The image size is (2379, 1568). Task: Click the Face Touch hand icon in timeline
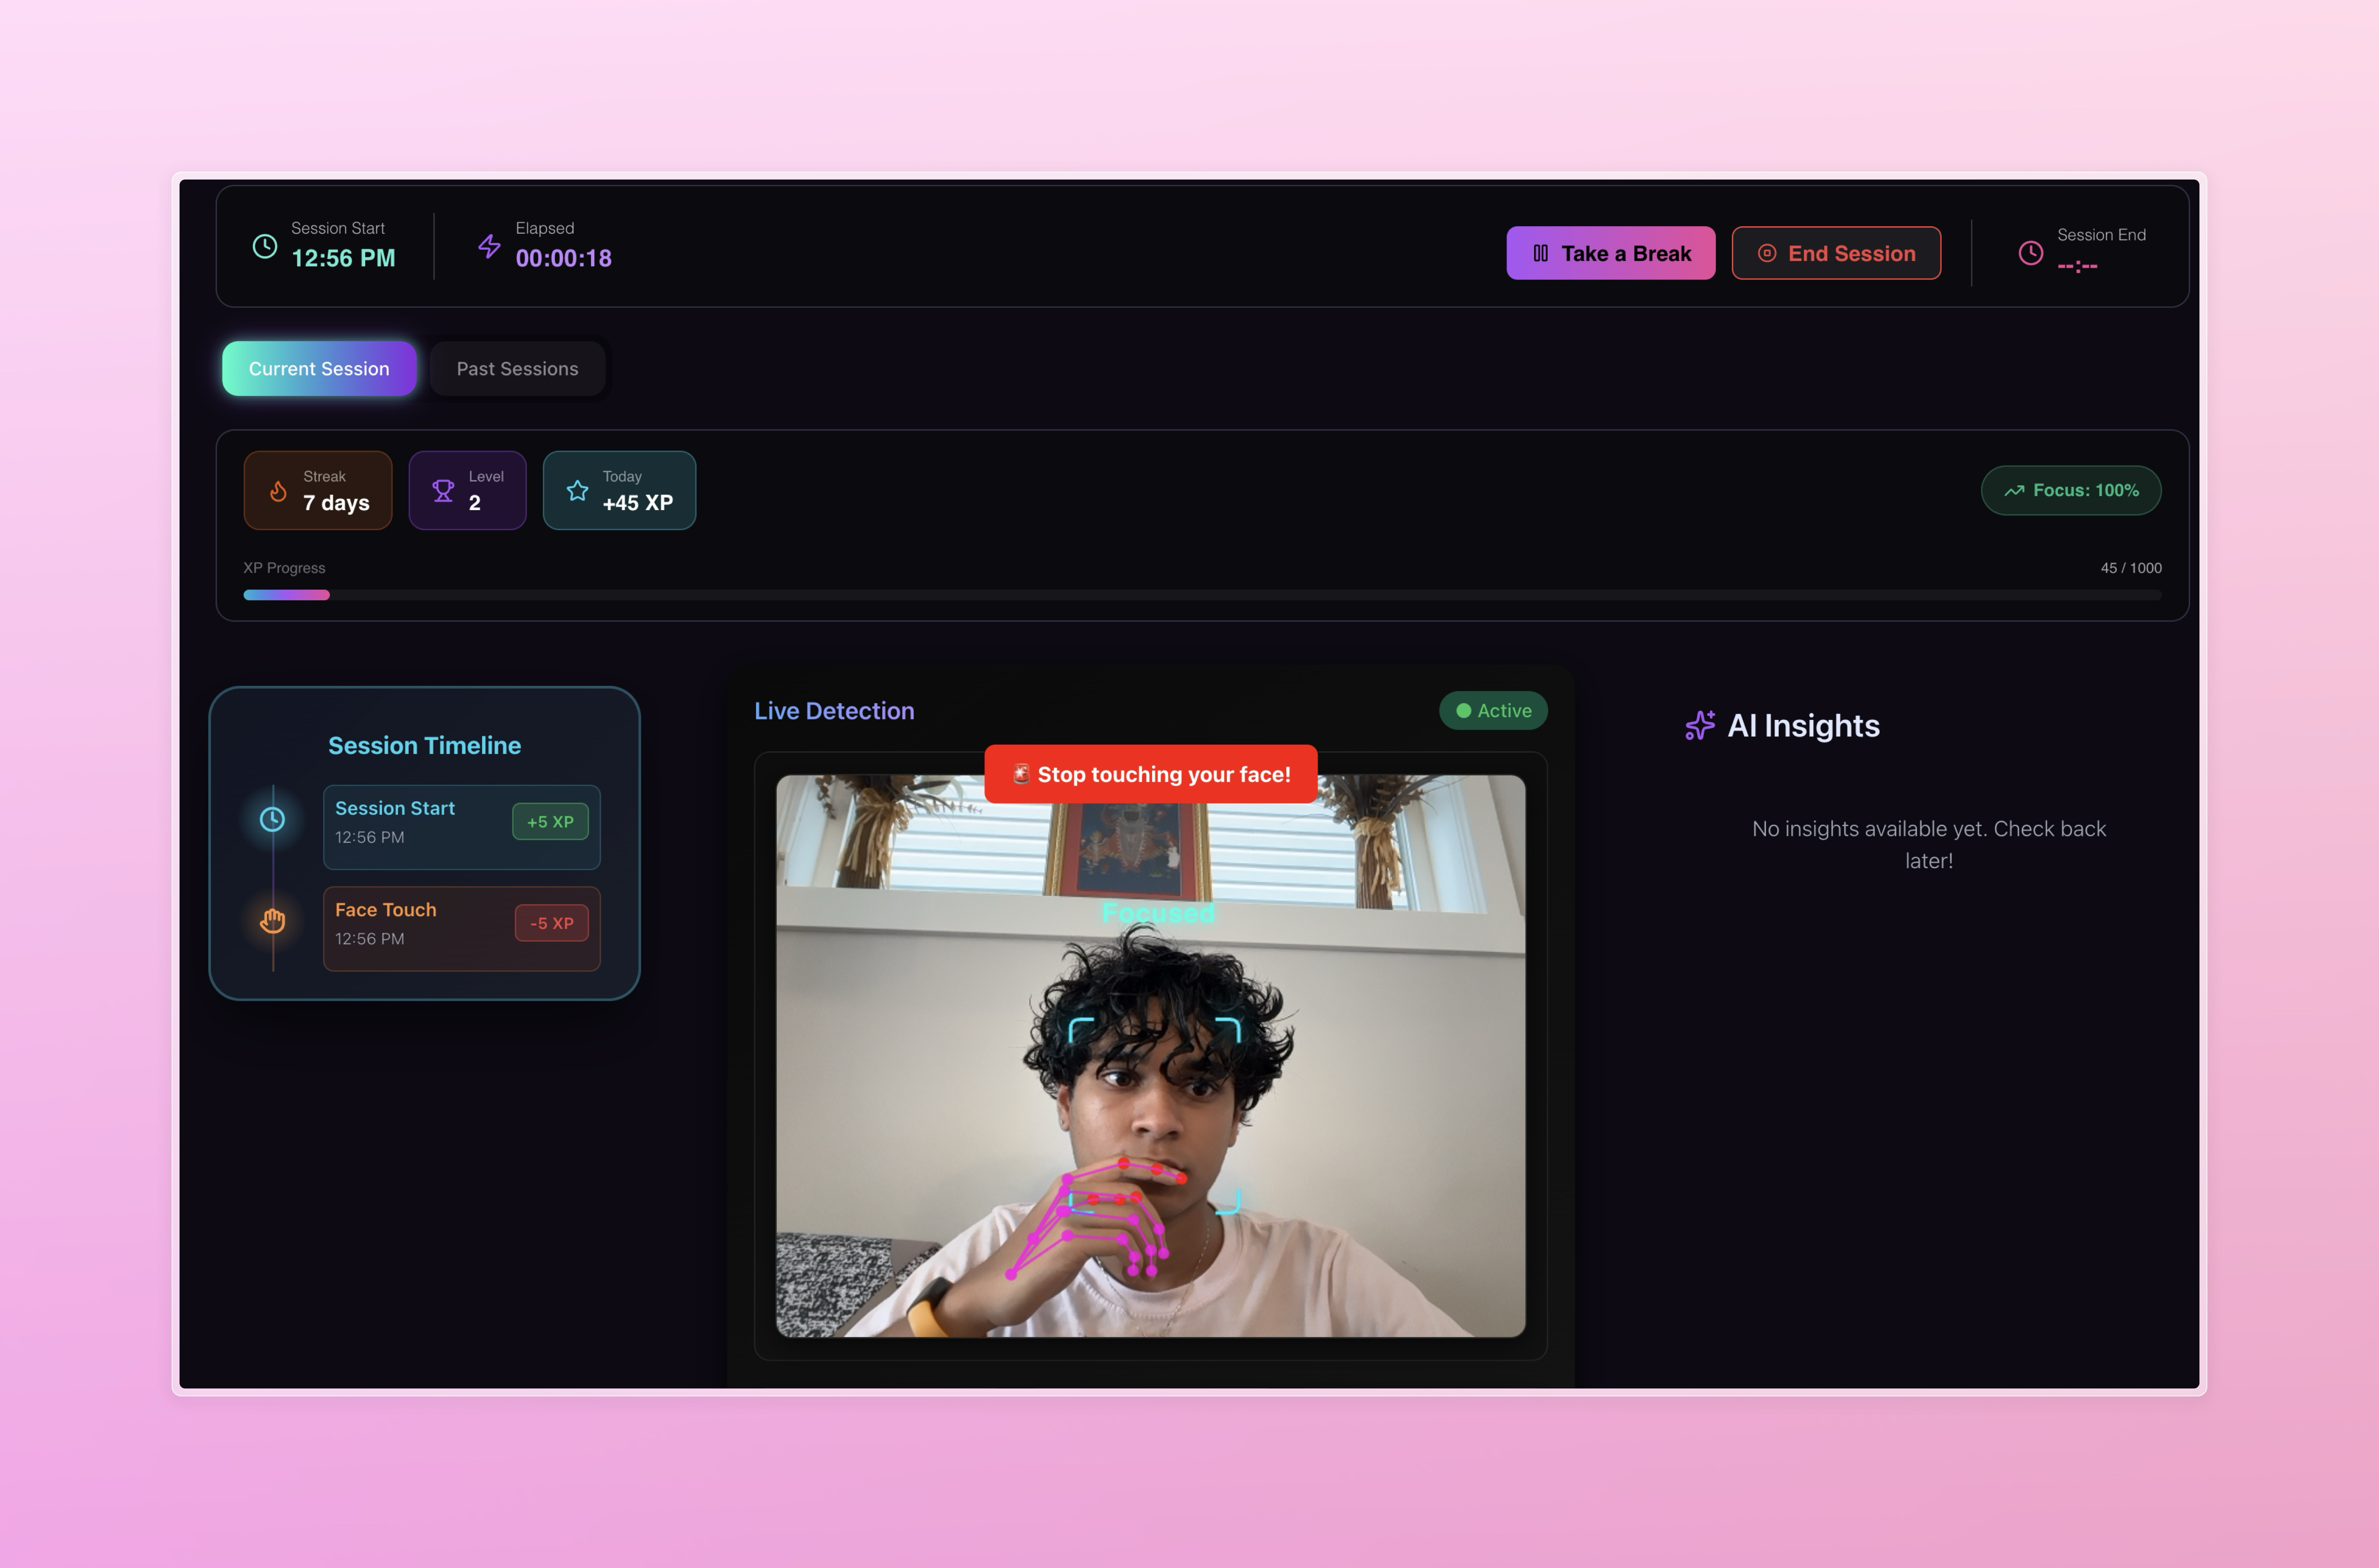tap(272, 921)
